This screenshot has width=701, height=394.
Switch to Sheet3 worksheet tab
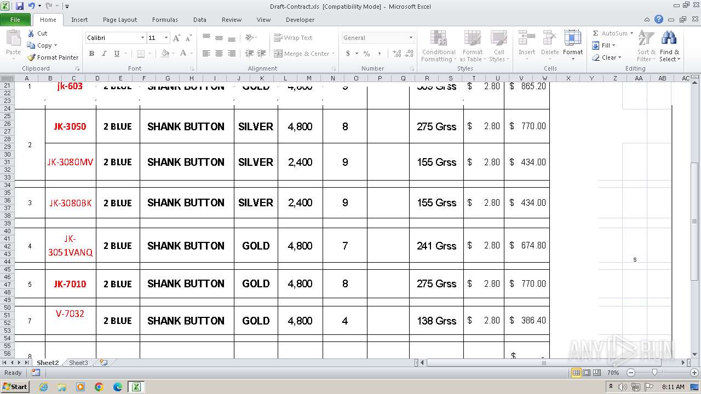[78, 363]
